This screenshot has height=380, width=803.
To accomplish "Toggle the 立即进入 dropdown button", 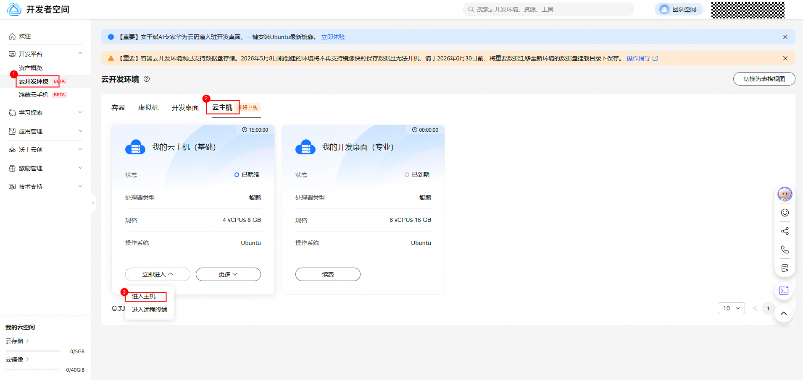I will coord(158,274).
